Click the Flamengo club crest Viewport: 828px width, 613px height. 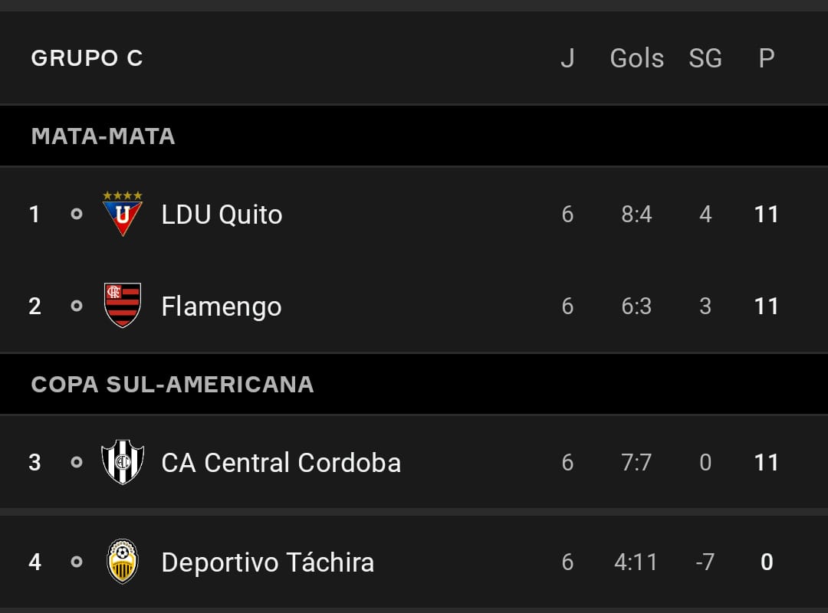(x=123, y=305)
